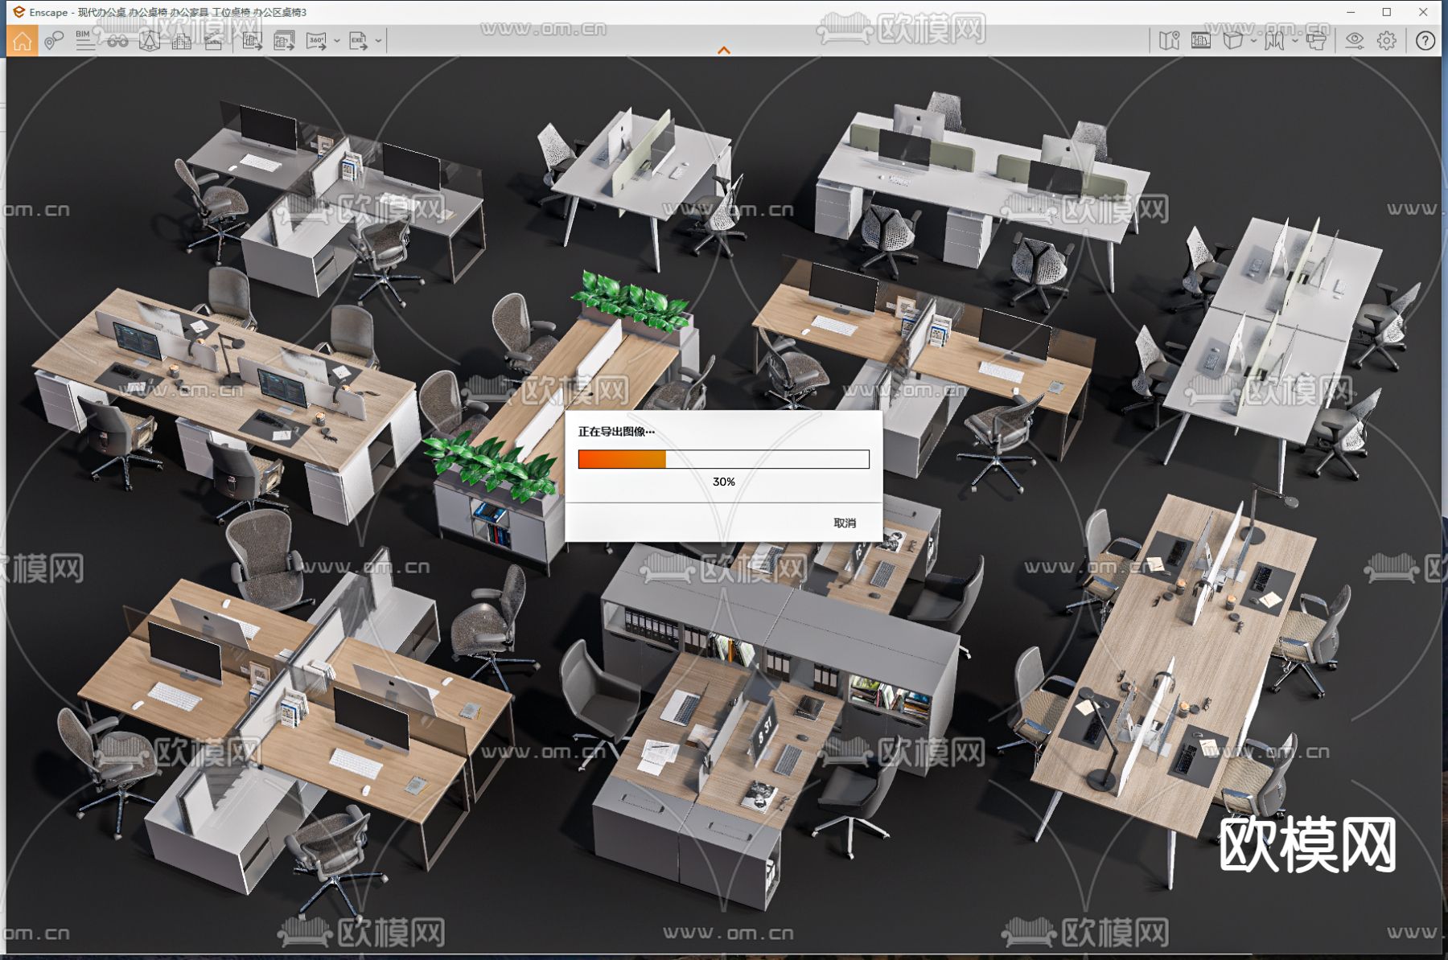This screenshot has height=960, width=1448.
Task: Close the Enscape window
Action: [1424, 12]
